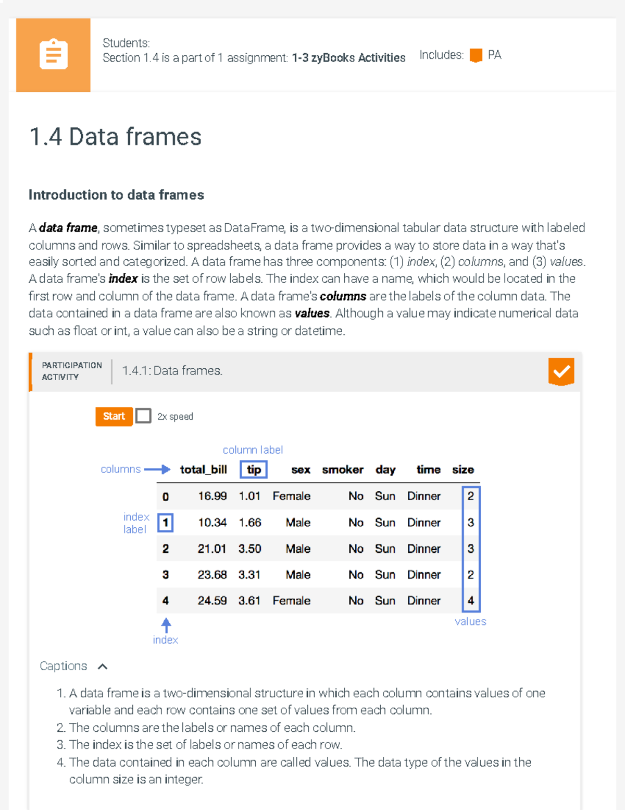Image resolution: width=625 pixels, height=810 pixels.
Task: Click the orange completion checkmark badge
Action: click(560, 371)
